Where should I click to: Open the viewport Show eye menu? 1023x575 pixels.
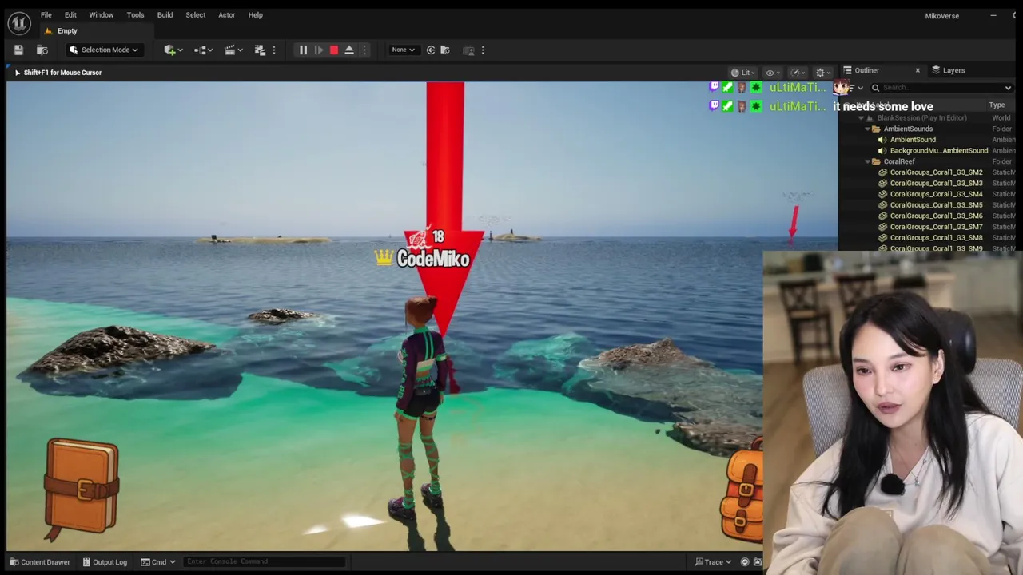point(772,73)
